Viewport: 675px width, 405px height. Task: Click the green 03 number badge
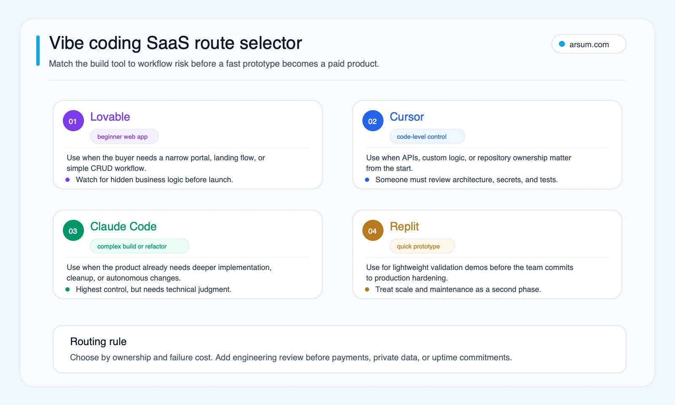point(73,230)
